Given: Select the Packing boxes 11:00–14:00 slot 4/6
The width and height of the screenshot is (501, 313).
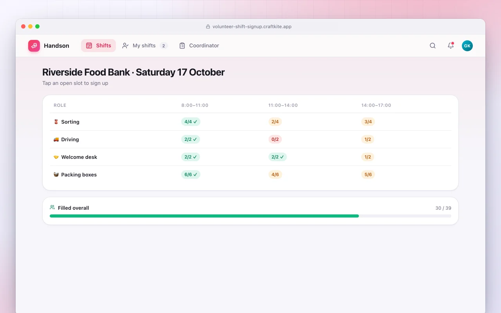Looking at the screenshot, I should pyautogui.click(x=275, y=174).
